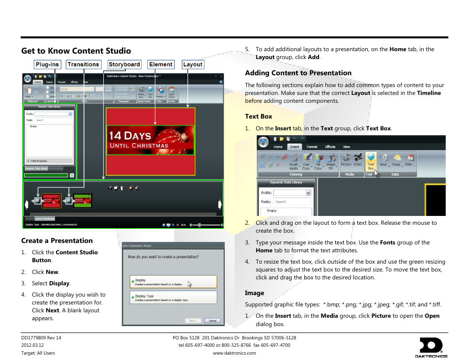Click help icon at ribbon's right edge
Viewport: 469px width, 363px height.
click(x=221, y=82)
